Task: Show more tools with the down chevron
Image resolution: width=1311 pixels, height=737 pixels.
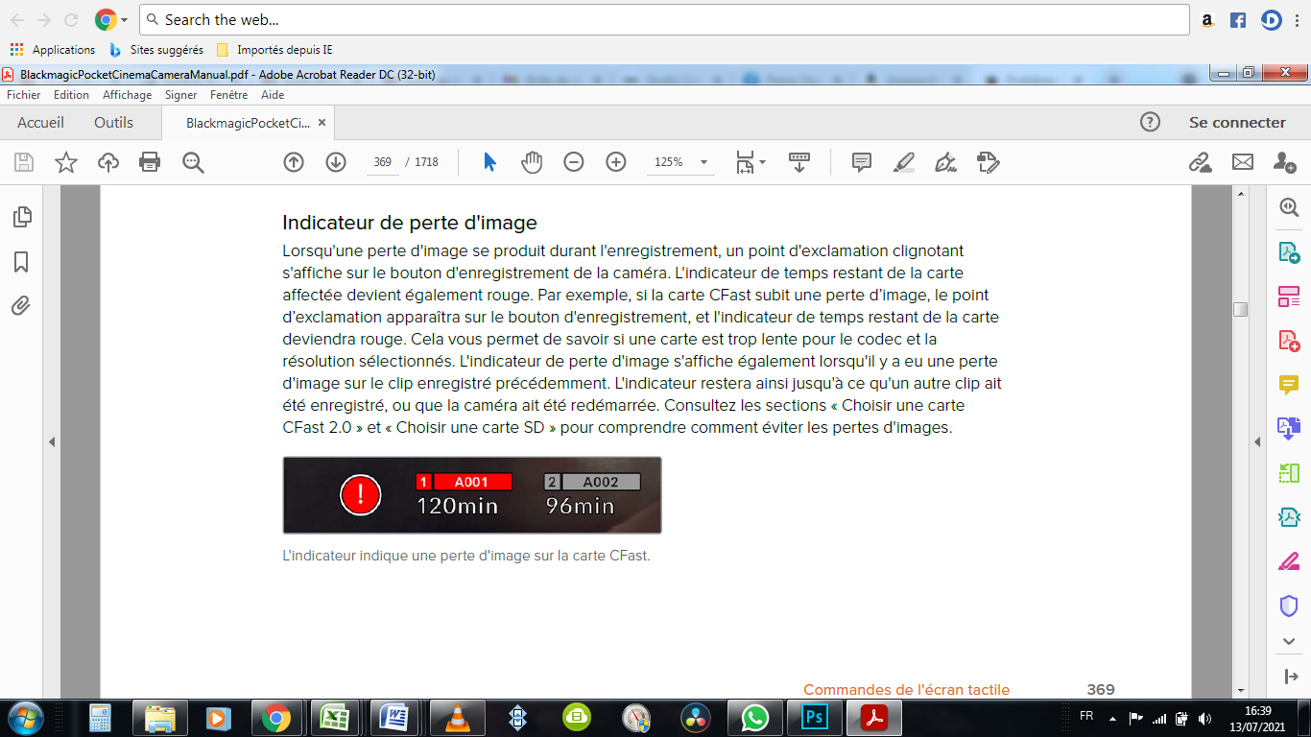Action: click(x=1289, y=641)
